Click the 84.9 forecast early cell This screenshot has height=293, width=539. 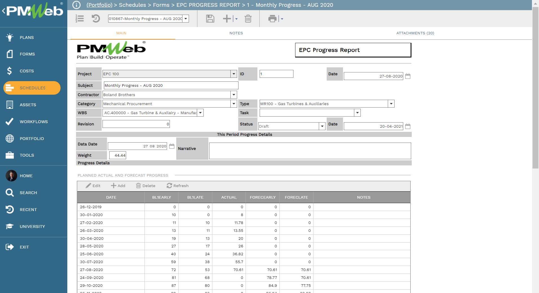[262, 285]
